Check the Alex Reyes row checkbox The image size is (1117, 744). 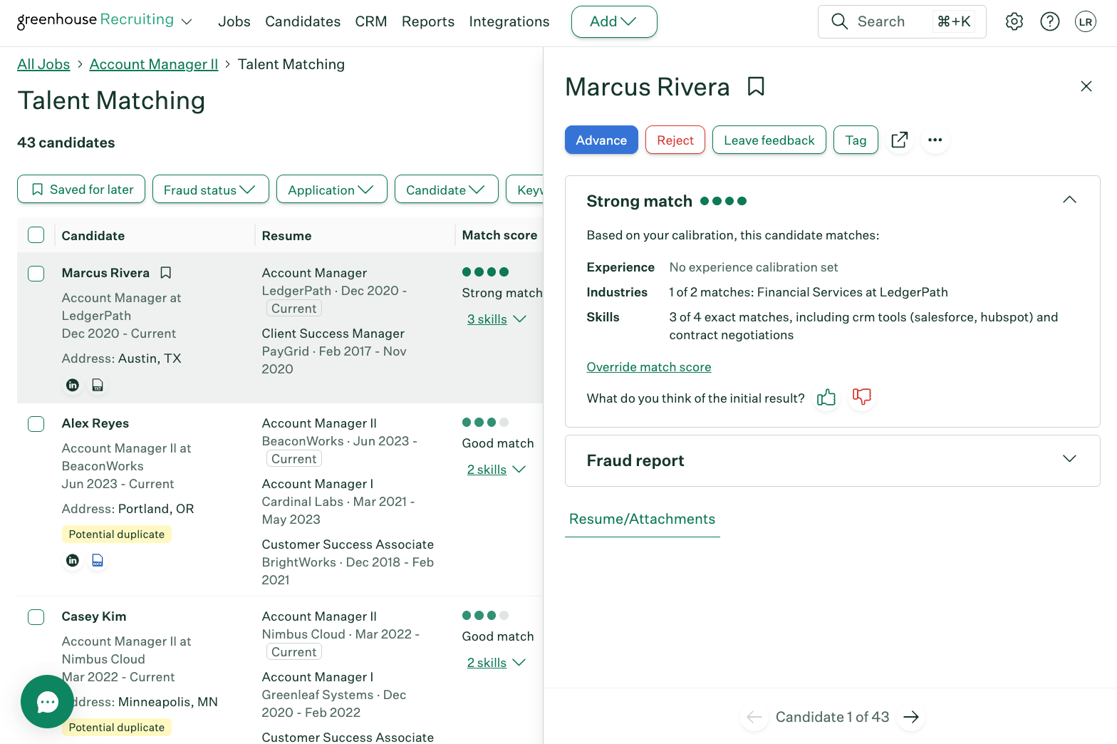coord(36,424)
